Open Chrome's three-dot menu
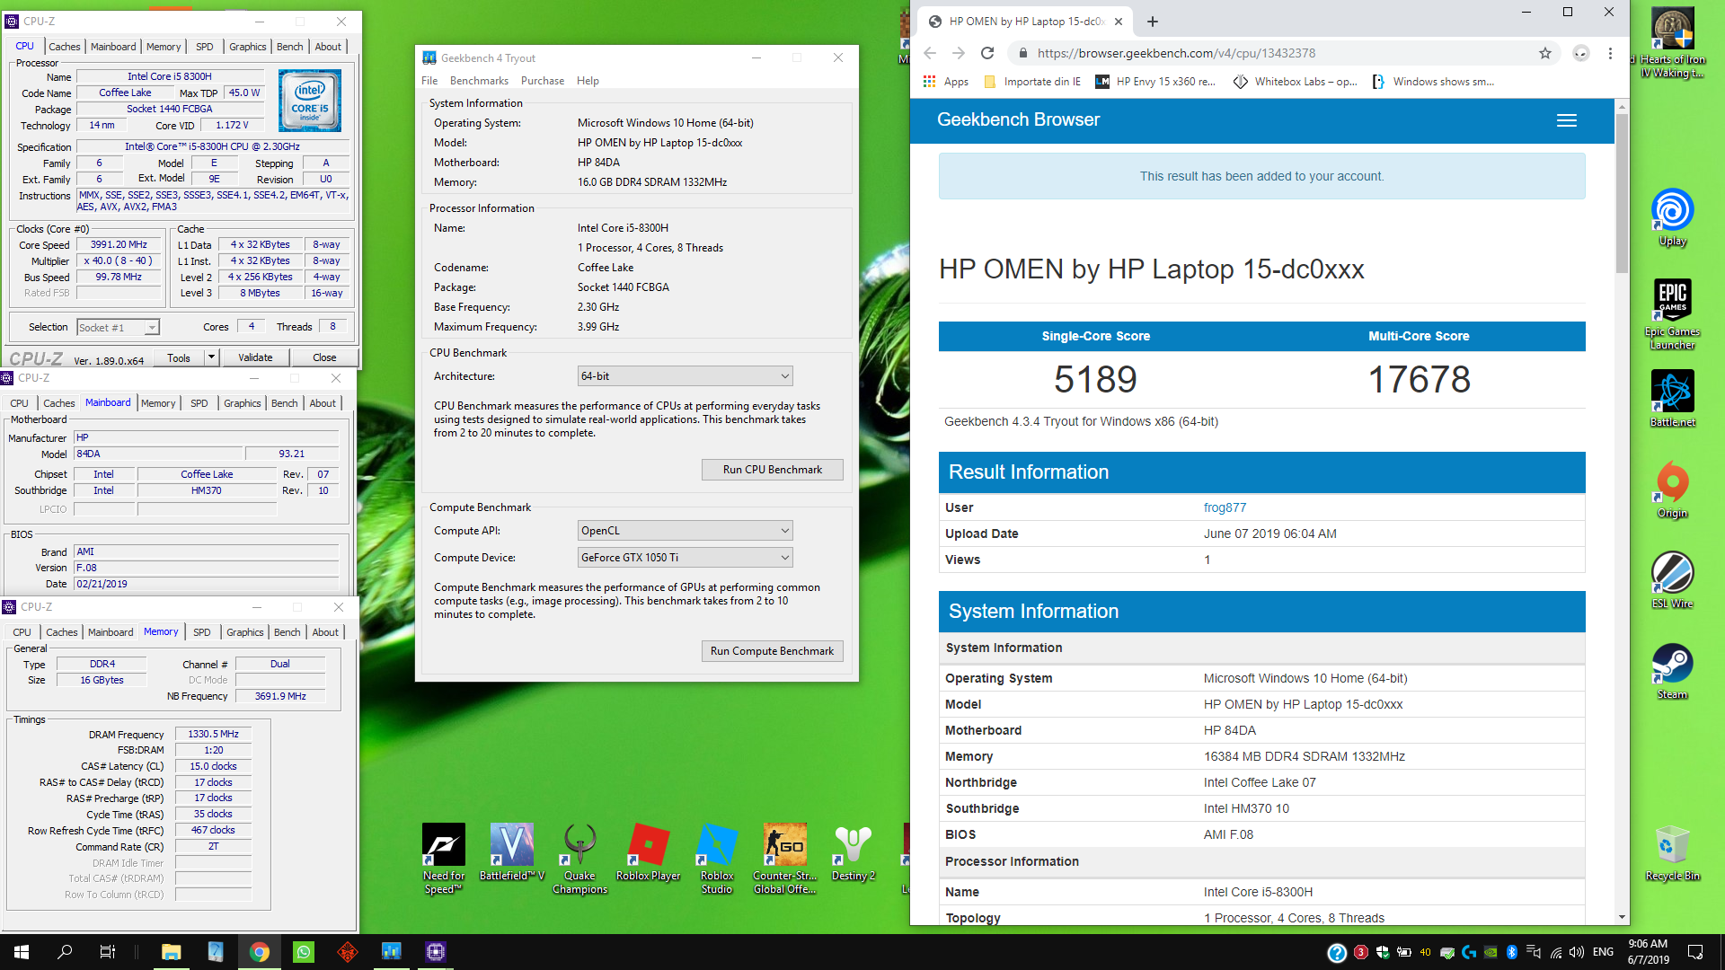Image resolution: width=1725 pixels, height=970 pixels. pos(1610,53)
